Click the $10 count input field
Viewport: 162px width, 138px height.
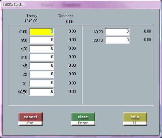coord(42,57)
